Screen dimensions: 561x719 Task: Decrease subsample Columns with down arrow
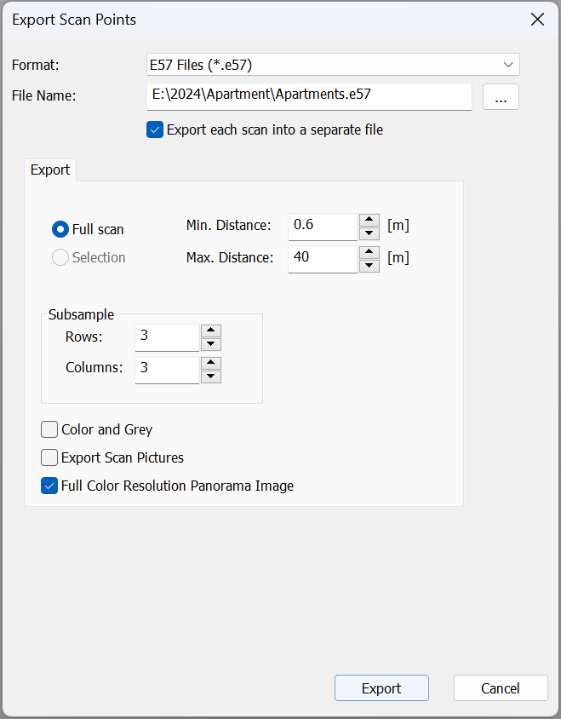210,377
